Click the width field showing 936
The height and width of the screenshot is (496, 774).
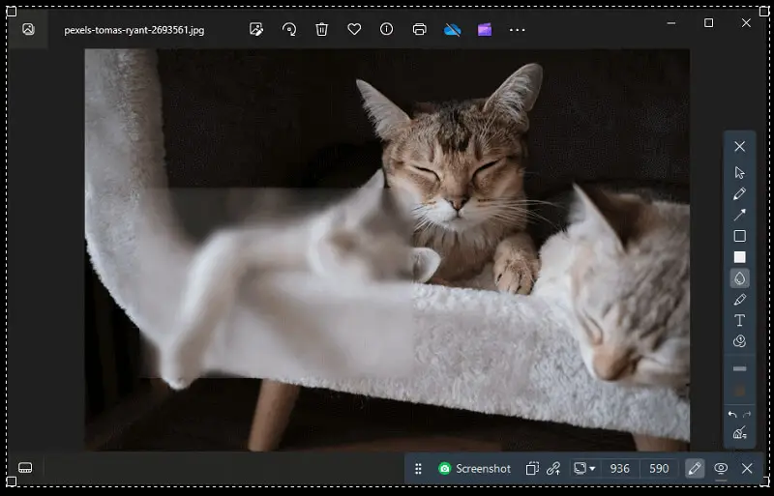pos(619,468)
